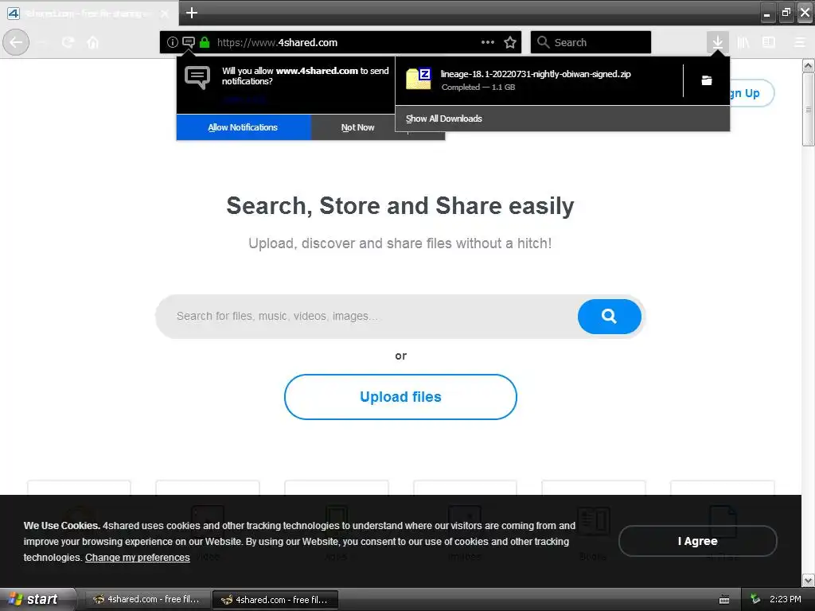The width and height of the screenshot is (815, 611).
Task: Click the green secure lock icon
Action: click(205, 42)
